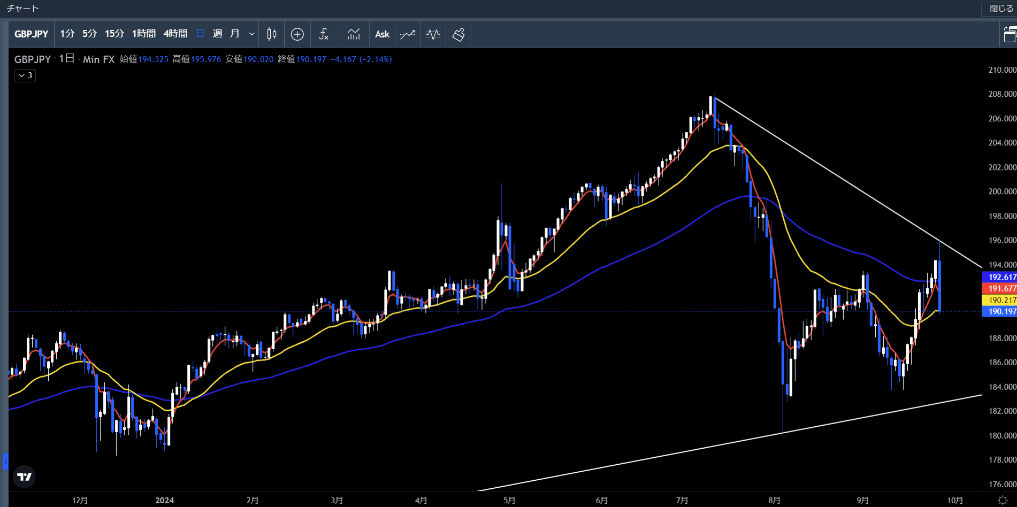Click the 210.000 price axis label
This screenshot has height=507, width=1017.
point(1002,70)
